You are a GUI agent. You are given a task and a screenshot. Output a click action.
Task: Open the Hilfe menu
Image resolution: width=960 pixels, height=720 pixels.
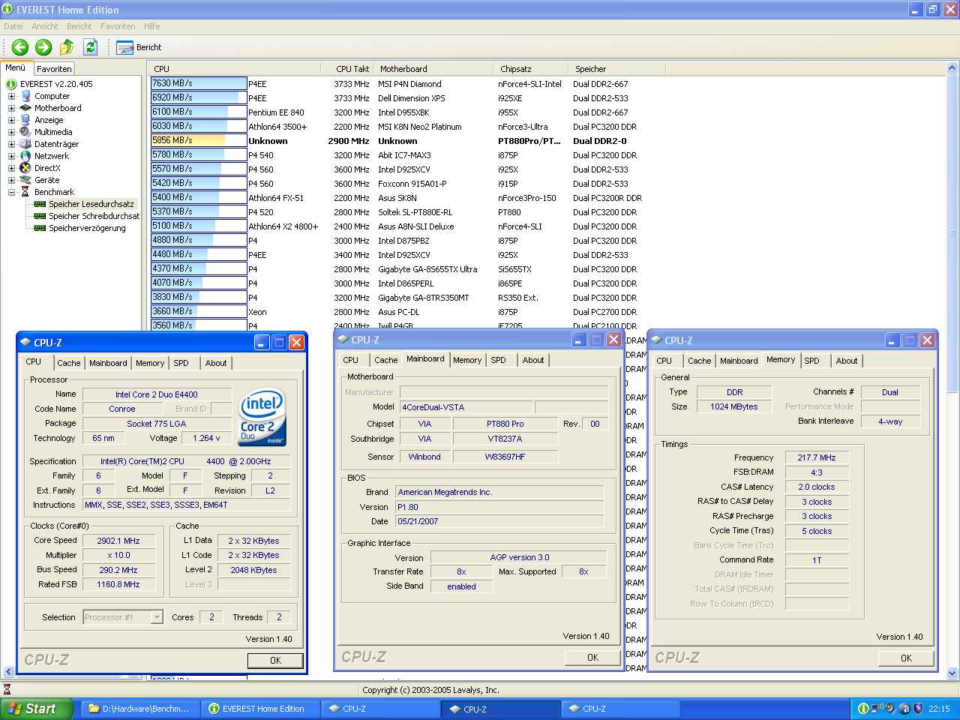click(152, 26)
